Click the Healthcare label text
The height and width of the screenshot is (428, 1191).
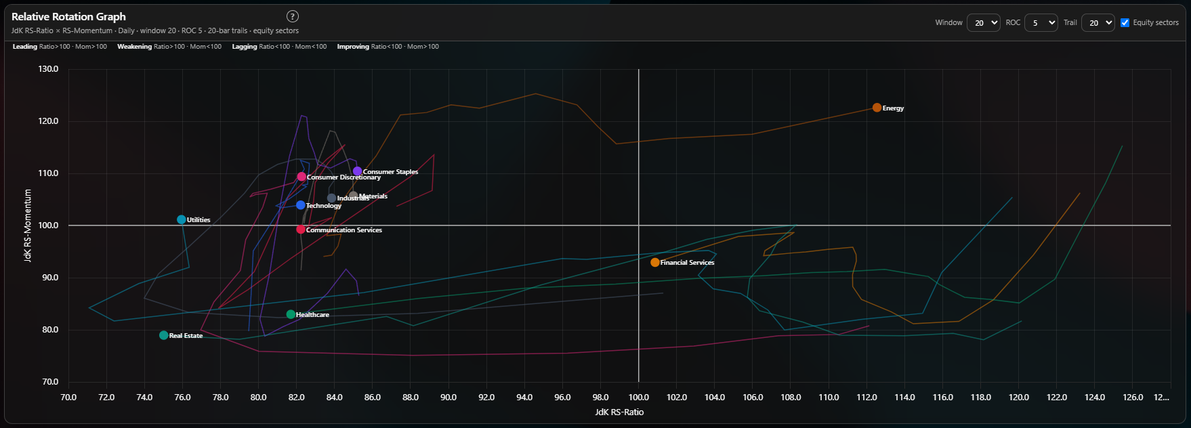point(312,315)
